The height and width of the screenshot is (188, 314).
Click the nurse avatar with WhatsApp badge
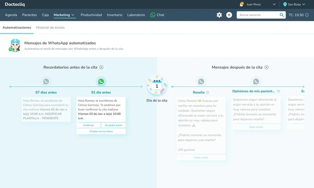(15, 45)
